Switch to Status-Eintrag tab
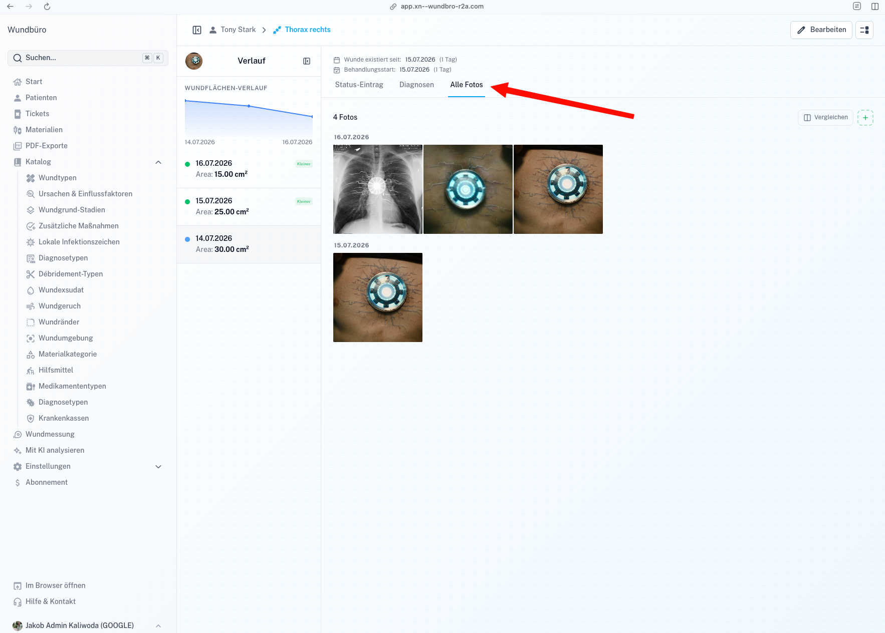The height and width of the screenshot is (633, 885). 359,85
